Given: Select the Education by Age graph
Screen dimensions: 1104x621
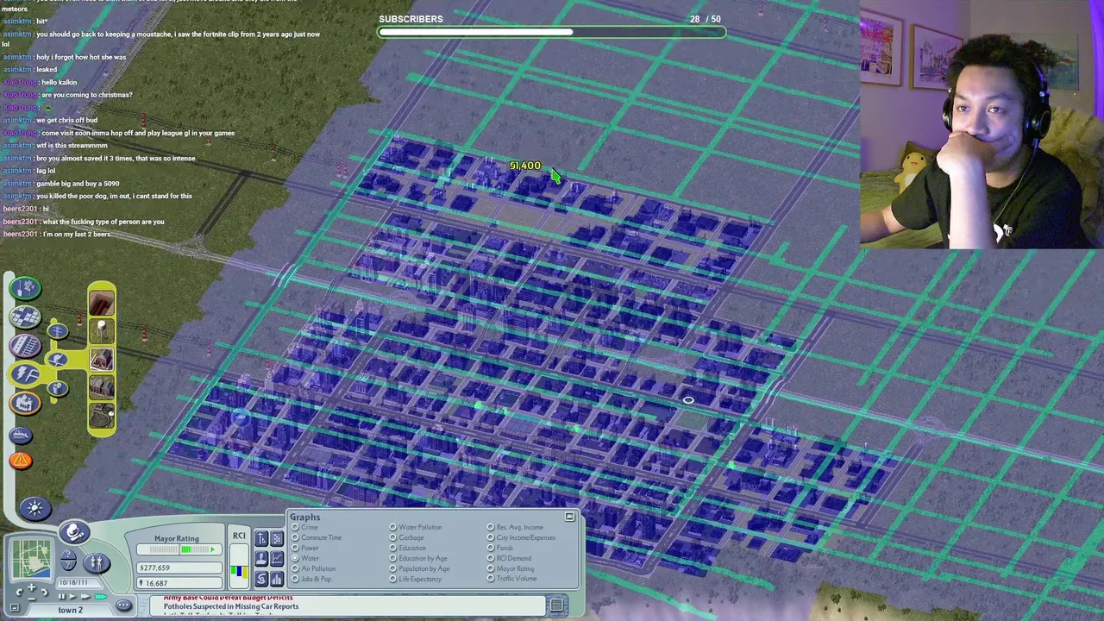Looking at the screenshot, I should click(x=393, y=558).
